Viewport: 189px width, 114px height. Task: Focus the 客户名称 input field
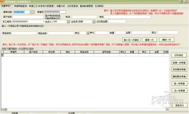(x=28, y=17)
